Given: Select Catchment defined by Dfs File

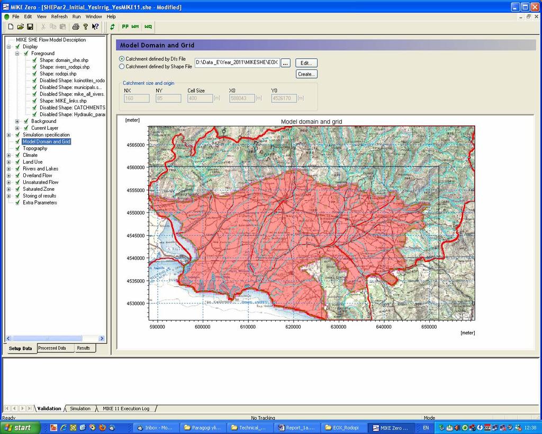Looking at the screenshot, I should coord(122,59).
